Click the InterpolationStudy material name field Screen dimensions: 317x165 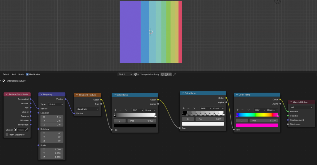point(150,74)
